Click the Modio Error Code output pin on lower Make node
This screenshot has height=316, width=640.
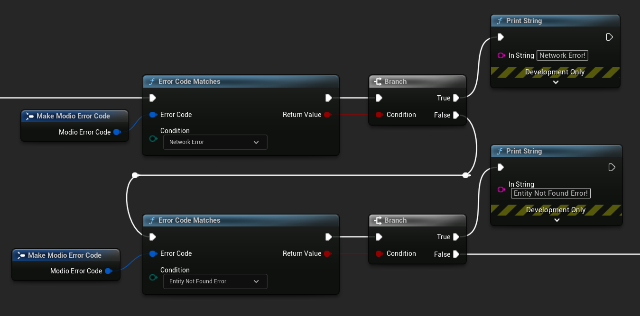coord(108,271)
